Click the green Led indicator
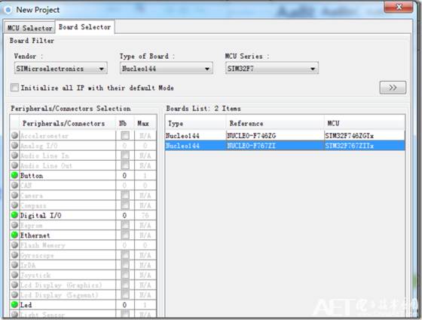 (14, 305)
